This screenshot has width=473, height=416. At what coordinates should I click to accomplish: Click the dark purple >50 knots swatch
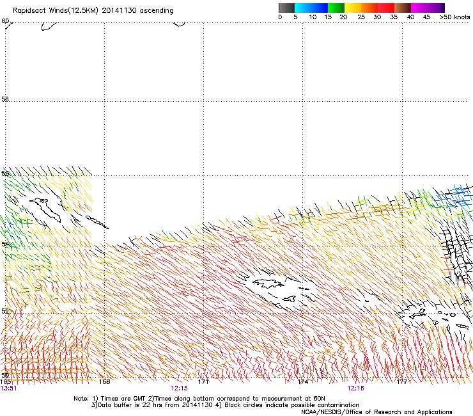443,8
